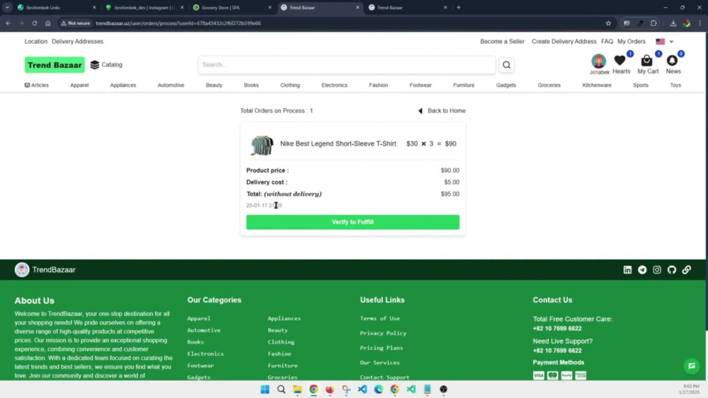Click Verify to Fulfill button
The image size is (708, 398).
(x=353, y=222)
